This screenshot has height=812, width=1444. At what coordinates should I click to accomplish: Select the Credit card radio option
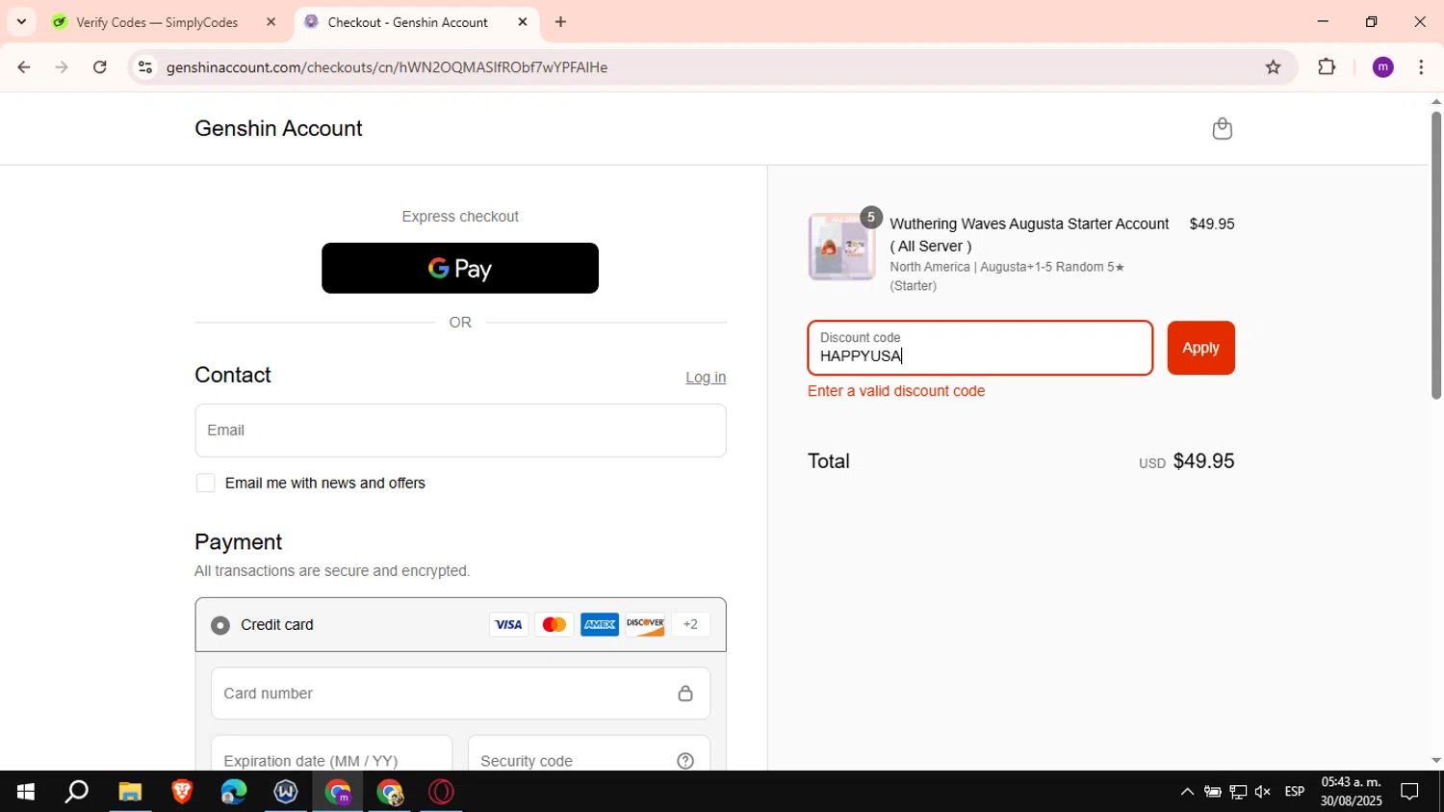point(220,625)
